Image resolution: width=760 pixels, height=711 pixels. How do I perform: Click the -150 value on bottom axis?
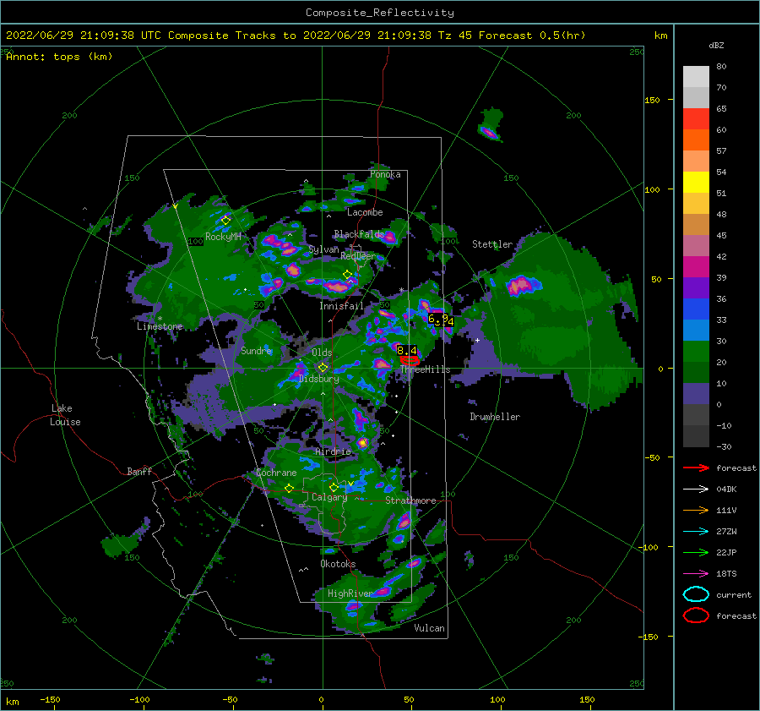click(x=50, y=700)
